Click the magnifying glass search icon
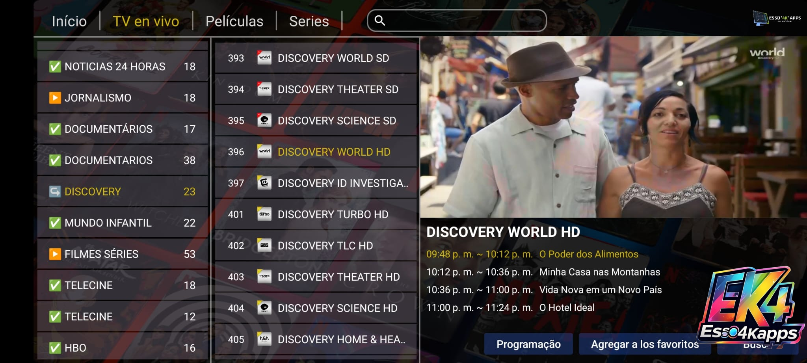 click(380, 20)
